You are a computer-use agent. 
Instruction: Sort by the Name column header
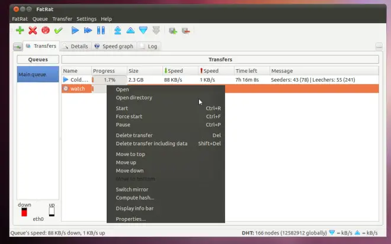[76, 71]
